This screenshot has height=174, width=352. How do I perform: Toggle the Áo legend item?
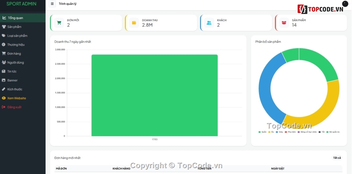(x=271, y=132)
